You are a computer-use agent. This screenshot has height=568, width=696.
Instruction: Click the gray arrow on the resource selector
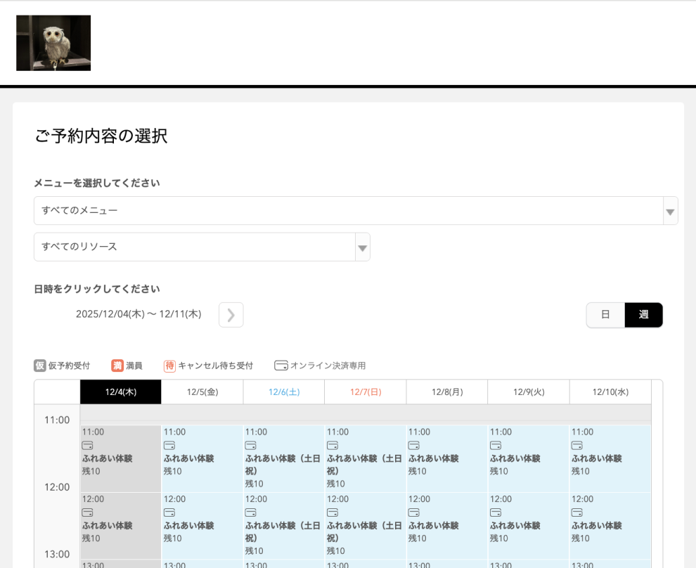(361, 249)
